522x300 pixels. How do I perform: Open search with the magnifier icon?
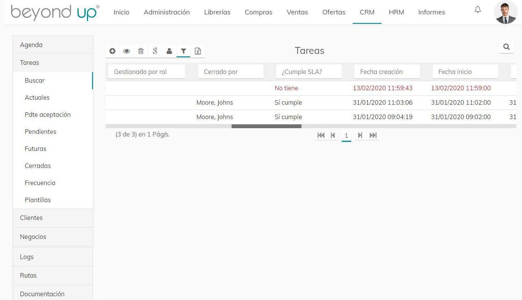(x=506, y=47)
